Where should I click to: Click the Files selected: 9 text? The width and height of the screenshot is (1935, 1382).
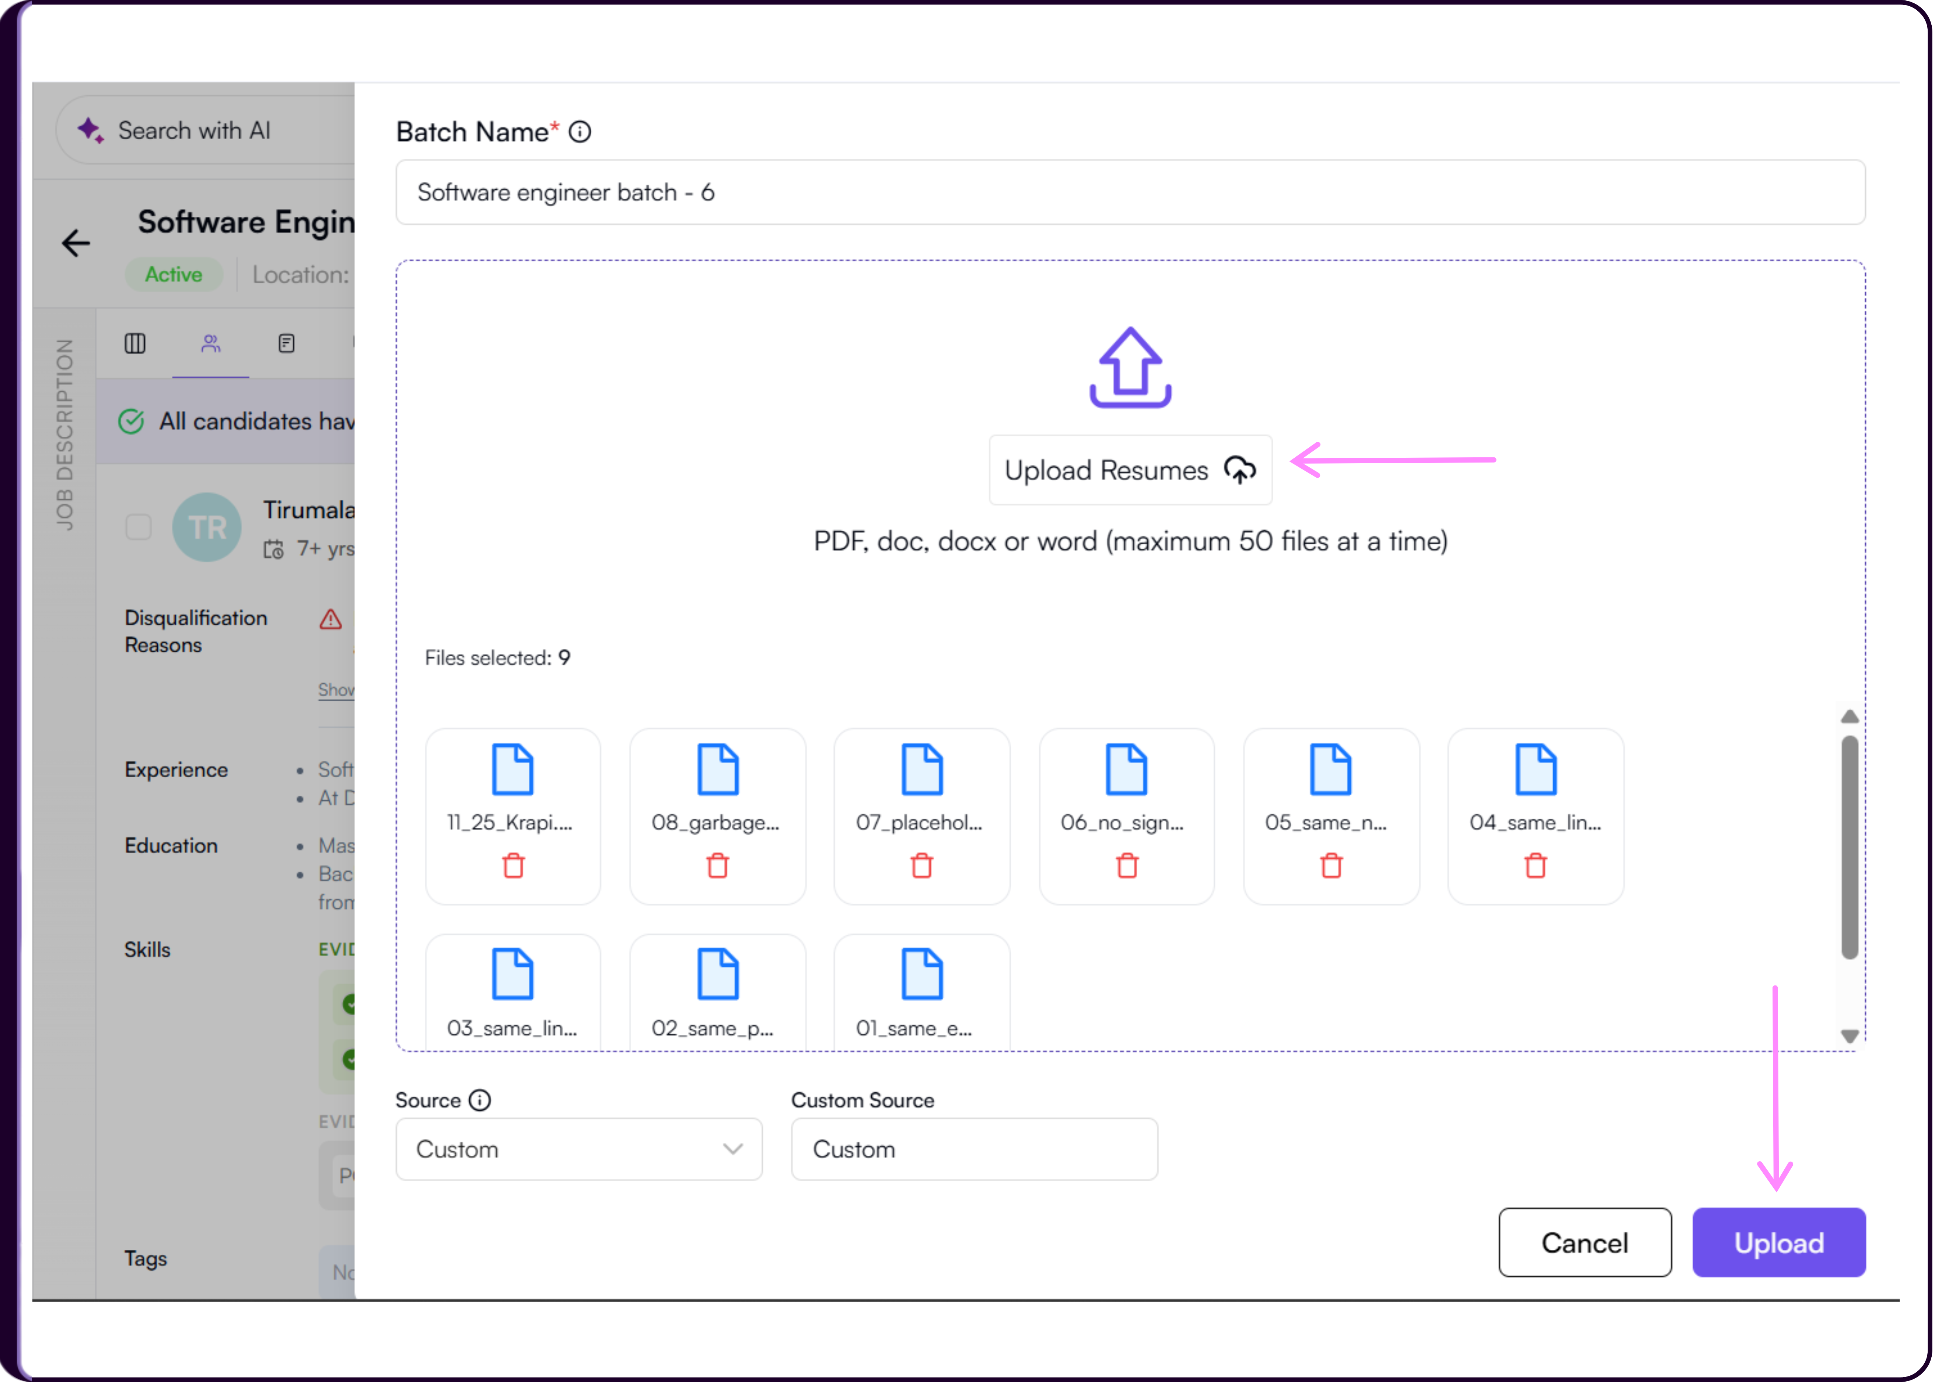tap(498, 659)
